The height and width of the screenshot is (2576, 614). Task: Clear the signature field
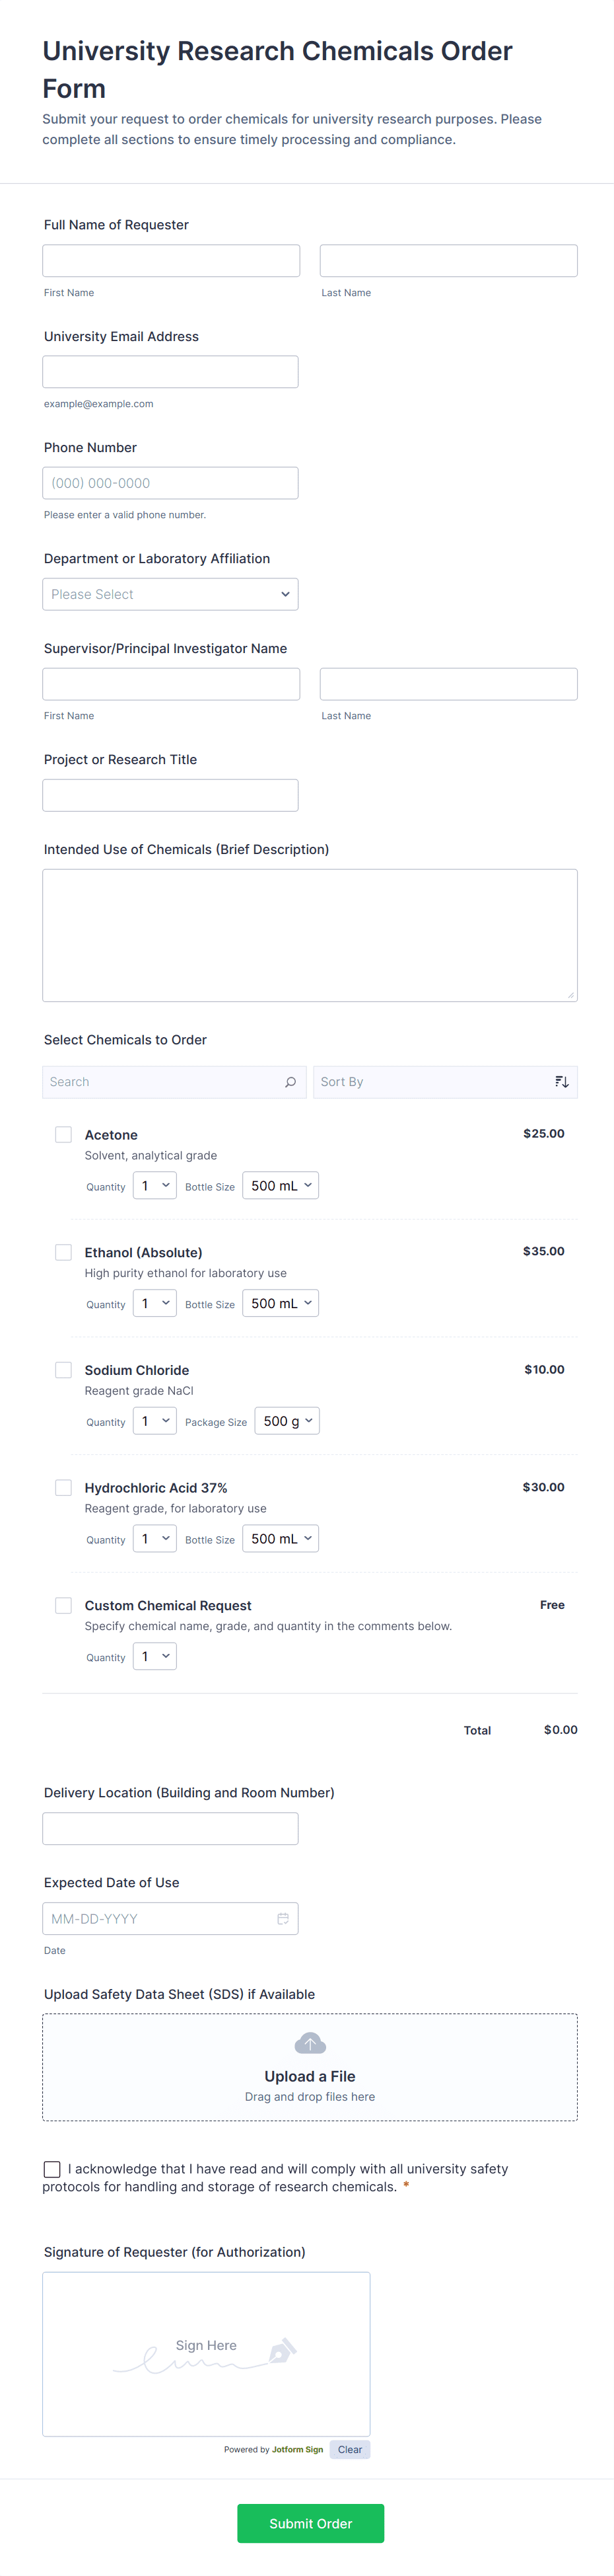tap(349, 2450)
